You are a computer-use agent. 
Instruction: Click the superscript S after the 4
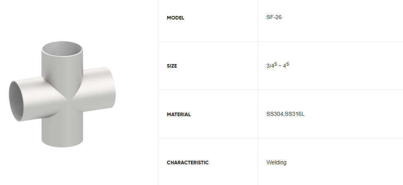pyautogui.click(x=287, y=64)
